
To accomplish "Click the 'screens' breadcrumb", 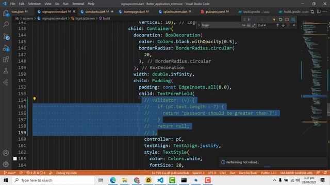I will [x=27, y=18].
